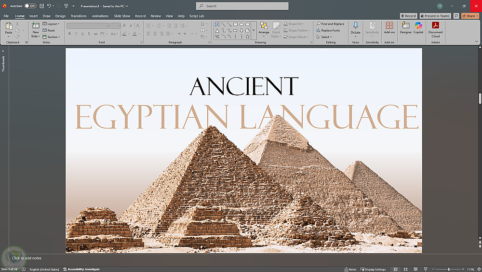This screenshot has height=272, width=482.
Task: Toggle Strikethrough formatting
Action: [95, 34]
